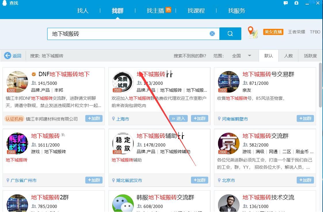Image resolution: width=323 pixels, height=212 pixels.
Task: Click the QQ penguin logo in title bar
Action: (x=4, y=3)
